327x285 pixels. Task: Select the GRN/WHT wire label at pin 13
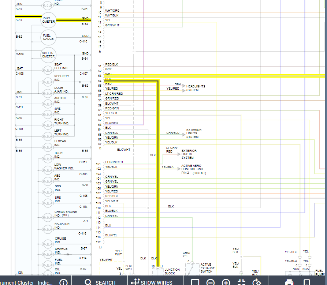112,25
